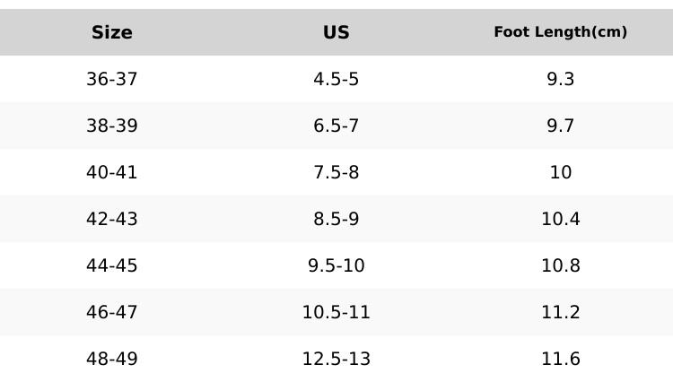This screenshot has width=673, height=382.
Task: Click the 11.6 foot length value
Action: [x=560, y=359]
